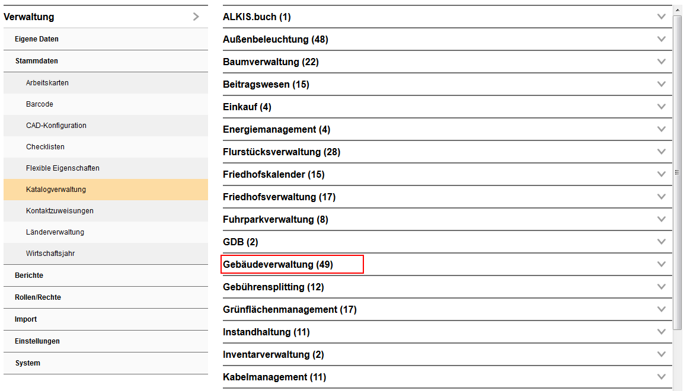Click Wirtschaftsjahr in Stammdaten list
Screen dimensions: 687x391
(50, 254)
